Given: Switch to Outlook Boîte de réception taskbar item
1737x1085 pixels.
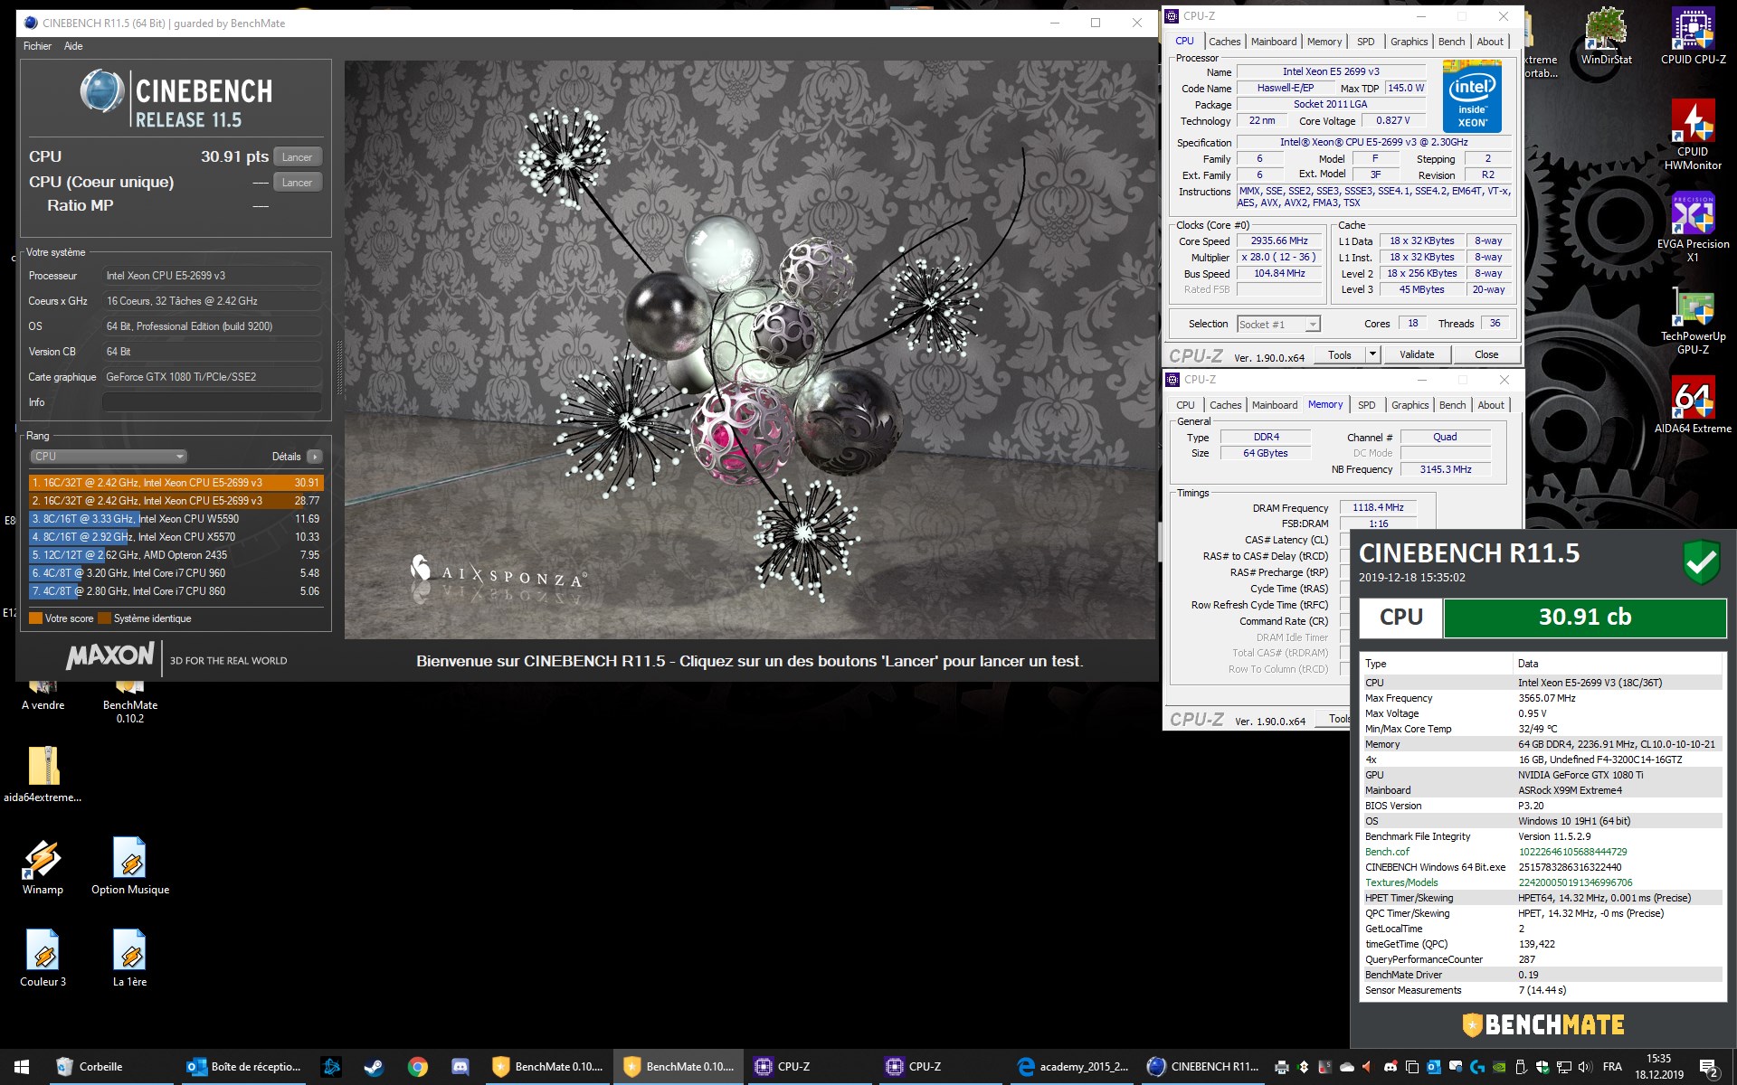Looking at the screenshot, I should coord(244,1067).
